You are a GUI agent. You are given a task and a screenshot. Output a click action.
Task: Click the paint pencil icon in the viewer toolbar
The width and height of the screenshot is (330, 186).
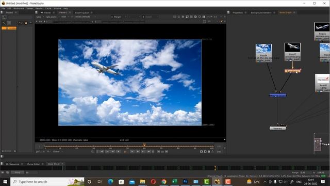click(221, 21)
